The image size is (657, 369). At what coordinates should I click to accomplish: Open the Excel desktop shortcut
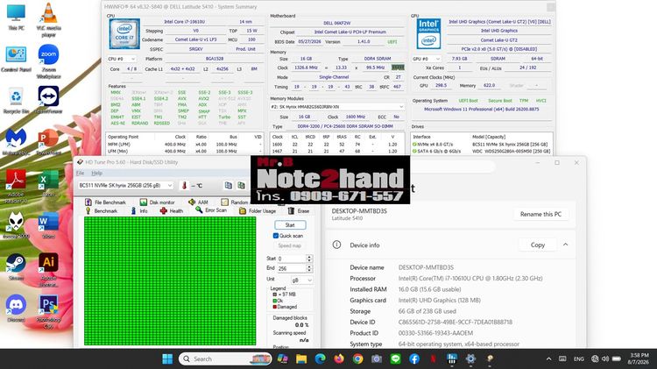[48, 183]
